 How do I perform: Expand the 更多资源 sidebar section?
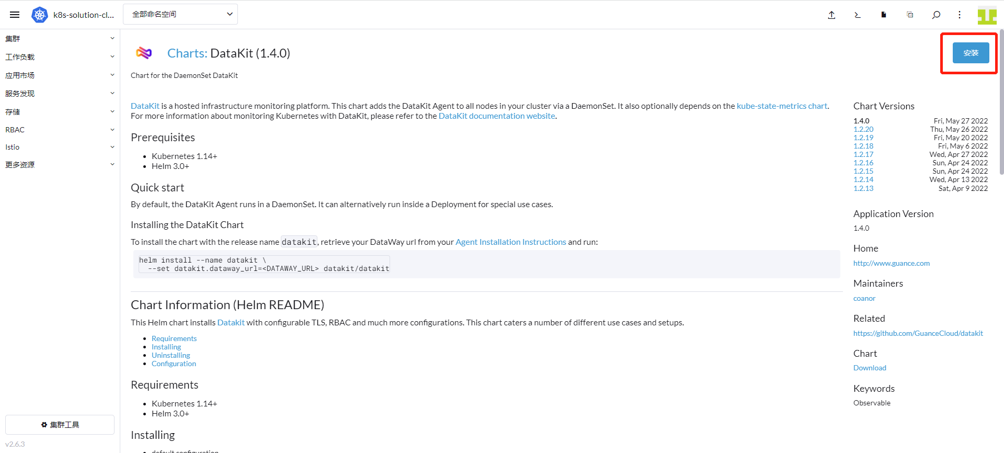[x=60, y=165]
